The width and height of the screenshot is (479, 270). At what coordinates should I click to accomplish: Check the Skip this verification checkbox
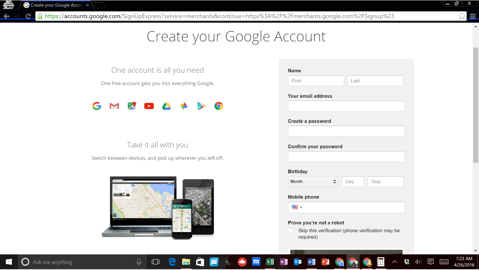coord(290,230)
